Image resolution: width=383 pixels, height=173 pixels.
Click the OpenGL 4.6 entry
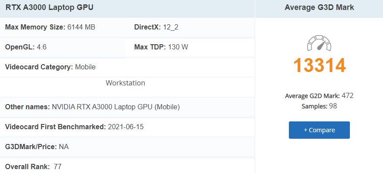(26, 47)
